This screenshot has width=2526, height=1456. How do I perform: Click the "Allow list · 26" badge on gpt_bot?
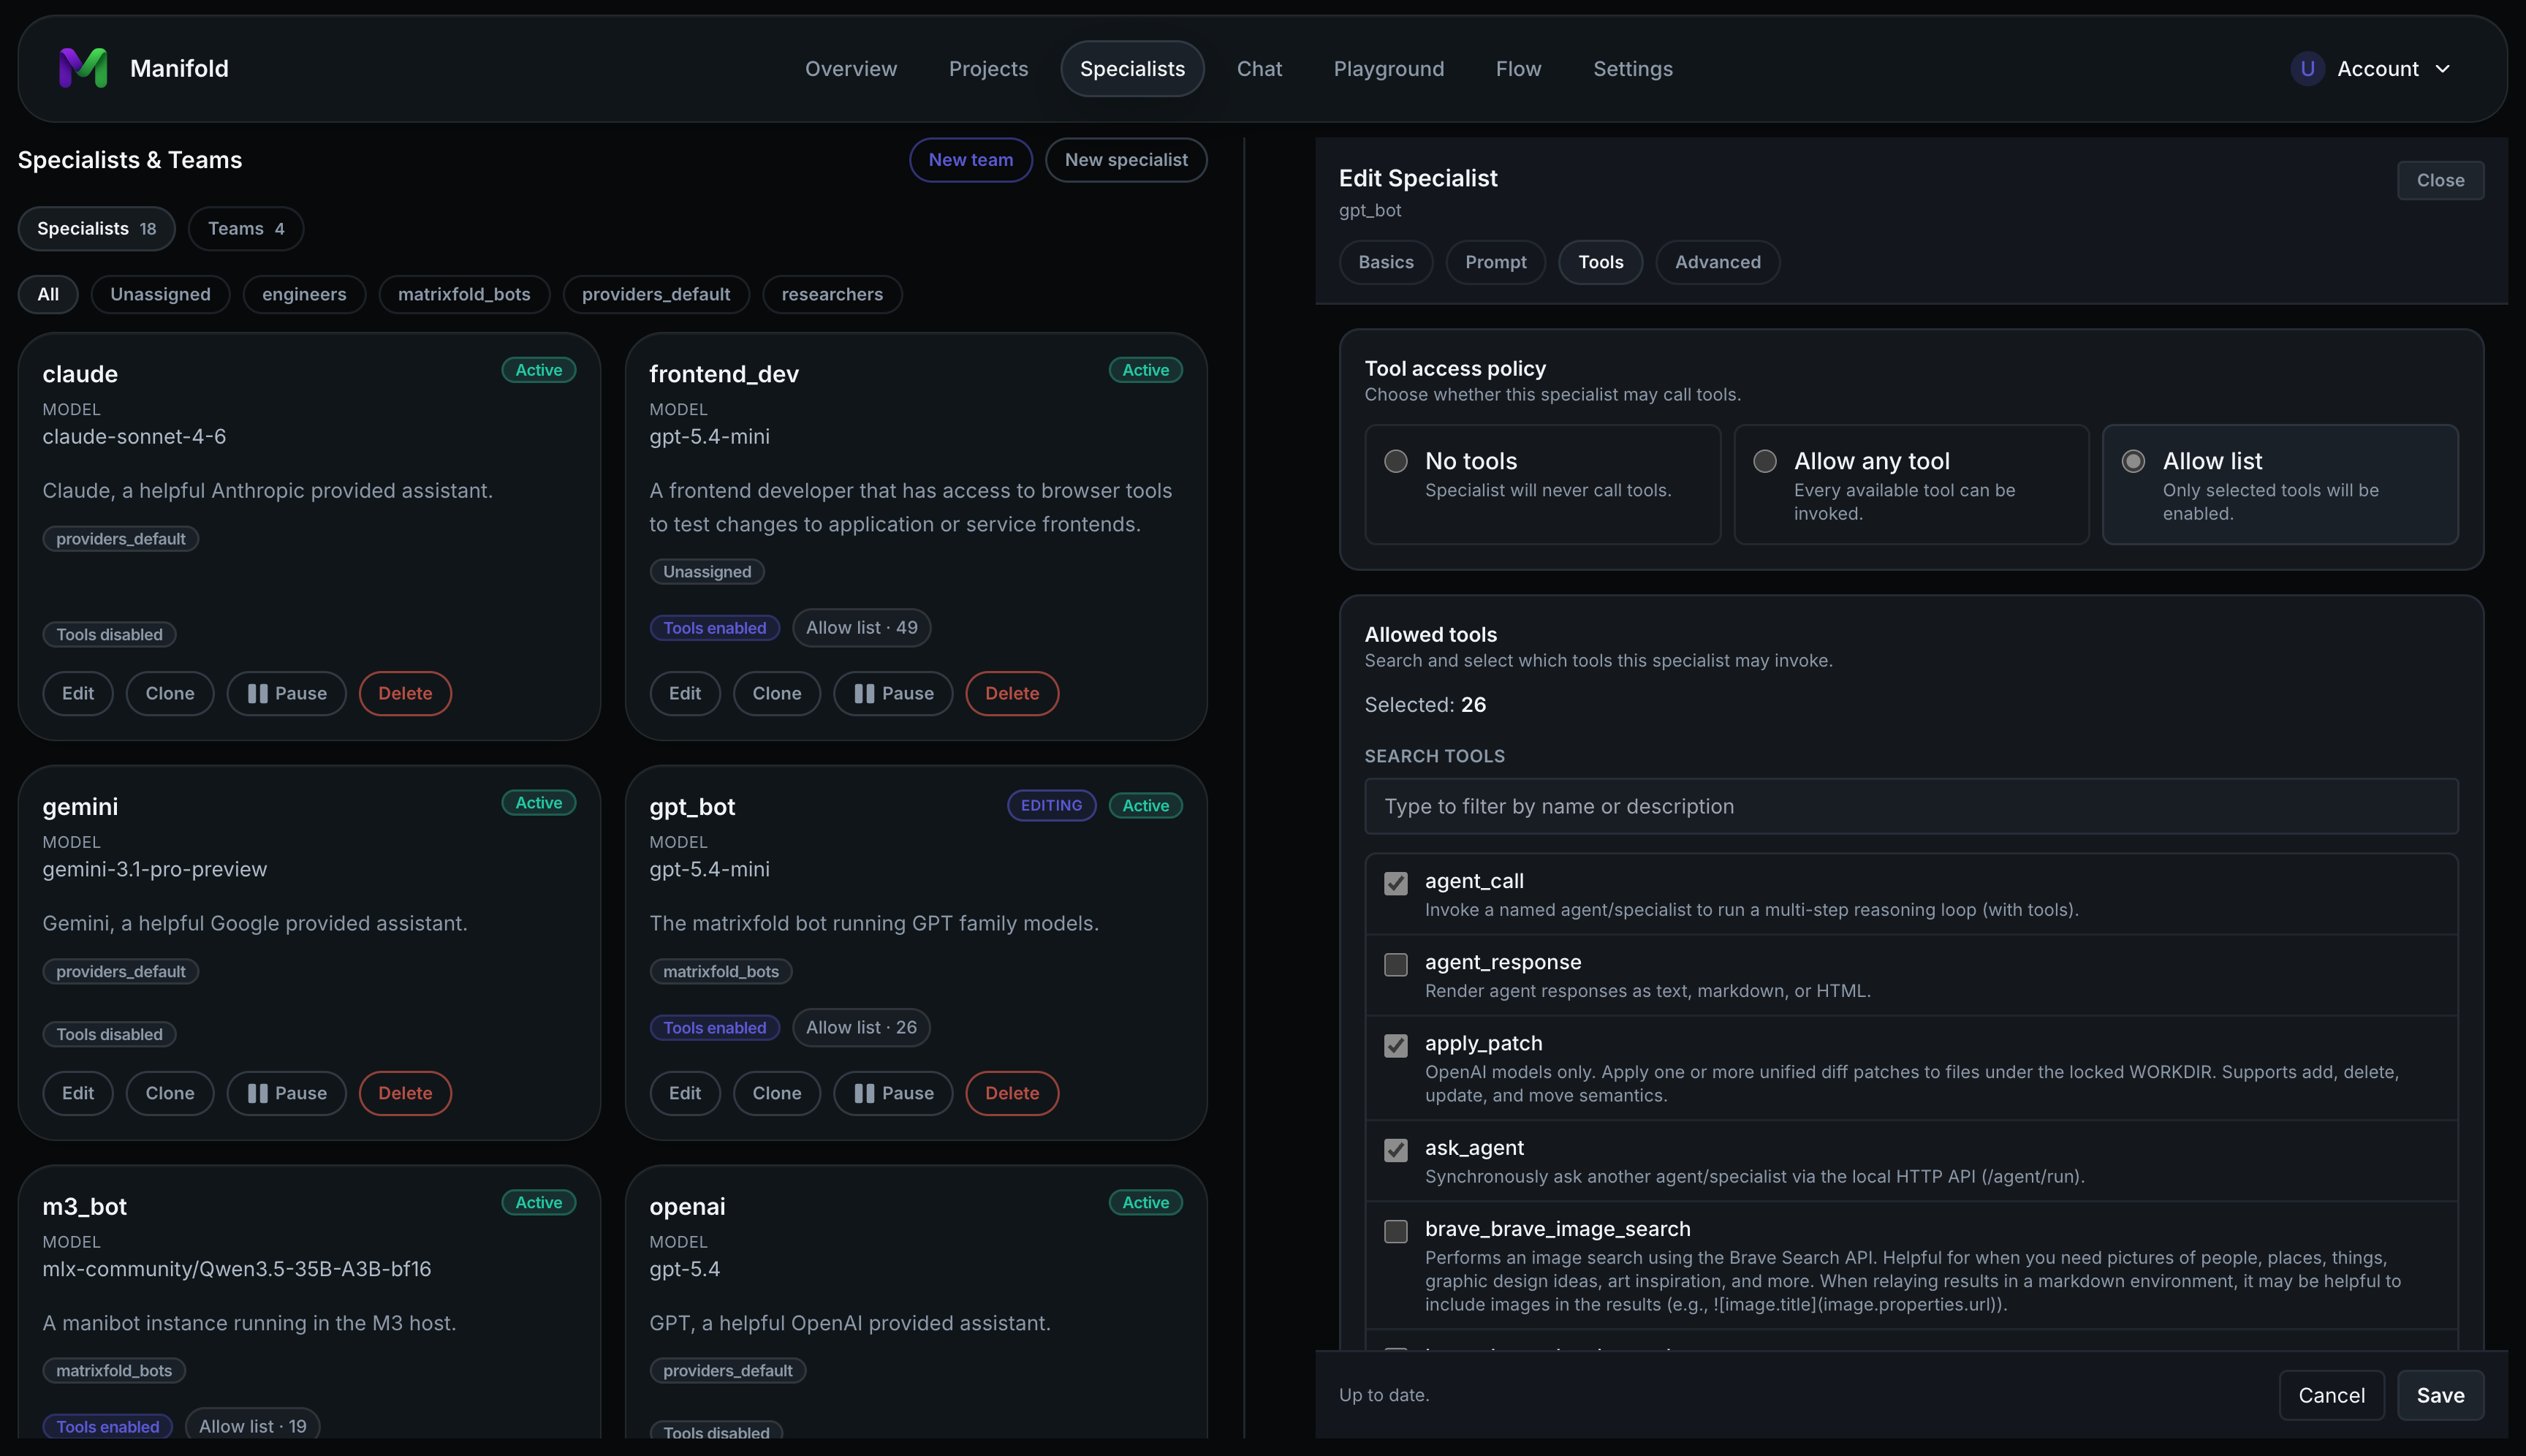[x=861, y=1028]
